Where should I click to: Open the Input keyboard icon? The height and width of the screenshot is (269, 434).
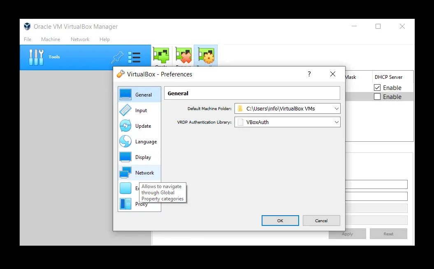(x=125, y=110)
